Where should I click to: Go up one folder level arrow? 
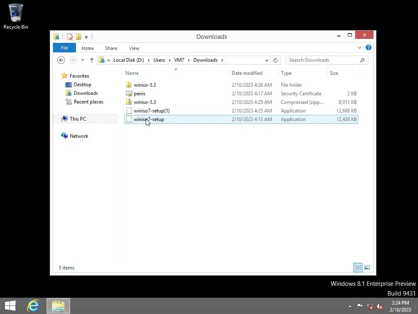coord(92,60)
